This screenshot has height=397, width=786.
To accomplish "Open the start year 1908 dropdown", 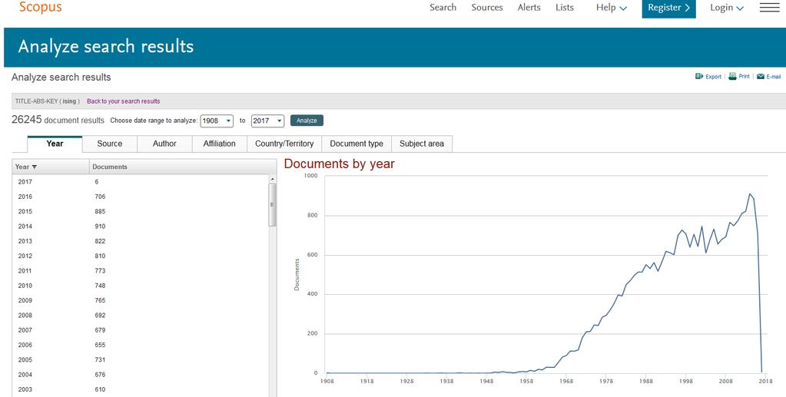I will point(217,121).
